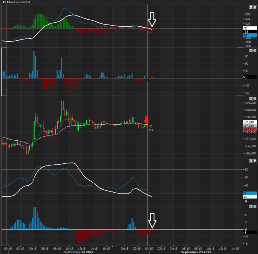Image resolution: width=258 pixels, height=254 pixels.
Task: Select the blue 80 level line in stochastic panel
Action: [122, 169]
